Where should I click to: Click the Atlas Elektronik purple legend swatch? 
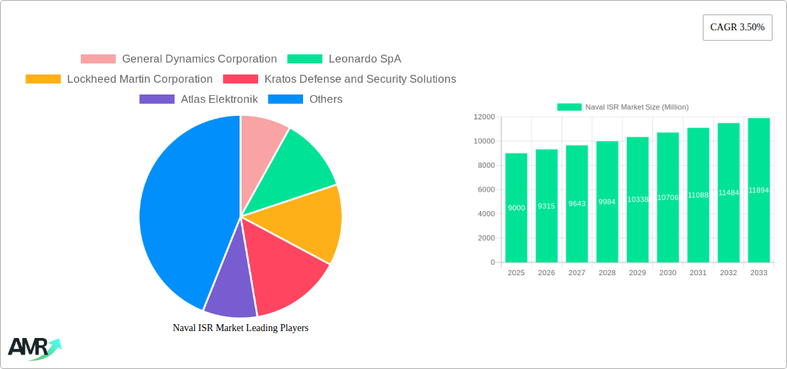click(157, 99)
